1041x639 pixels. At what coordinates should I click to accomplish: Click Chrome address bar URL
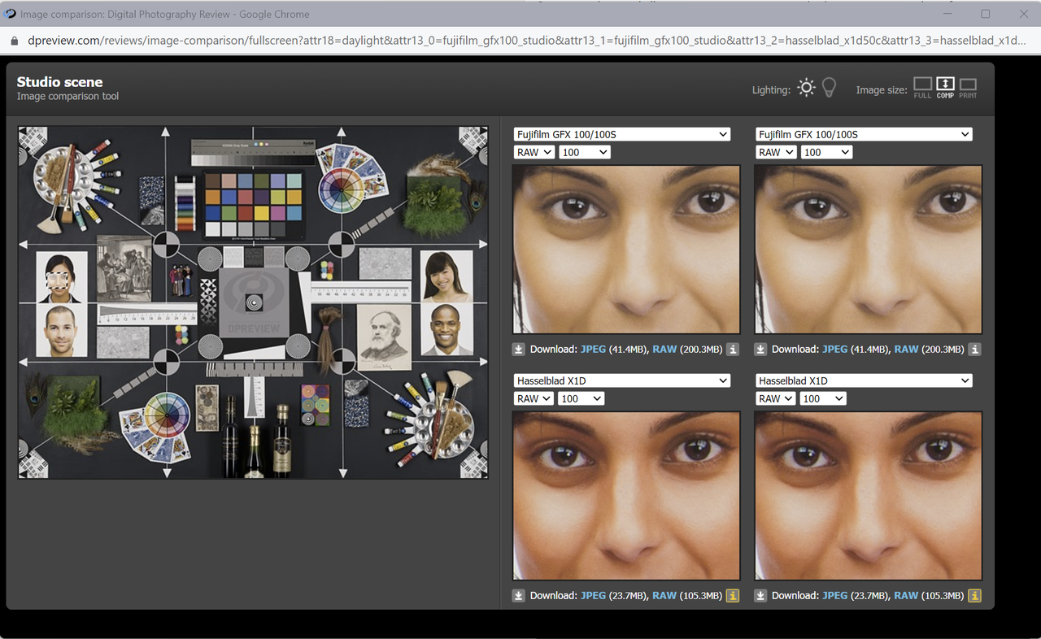[x=526, y=40]
